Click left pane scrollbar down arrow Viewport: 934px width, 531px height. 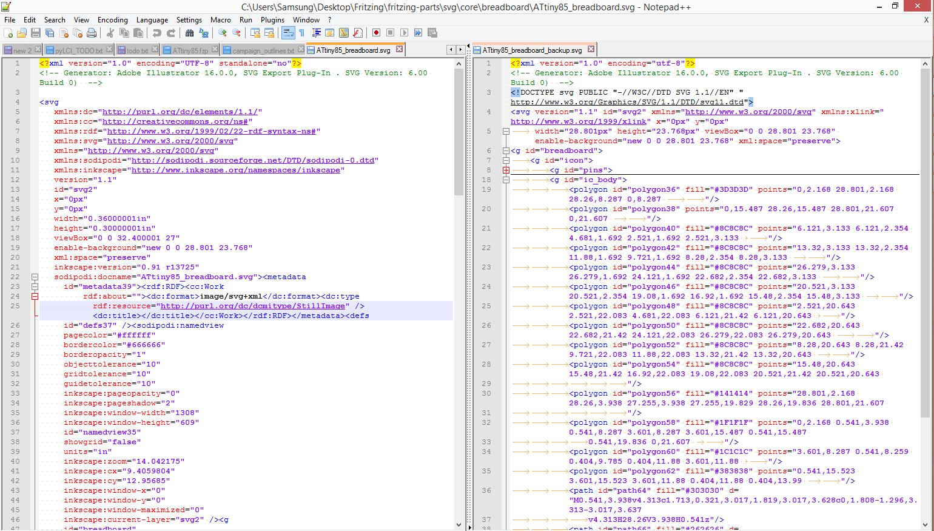point(459,525)
